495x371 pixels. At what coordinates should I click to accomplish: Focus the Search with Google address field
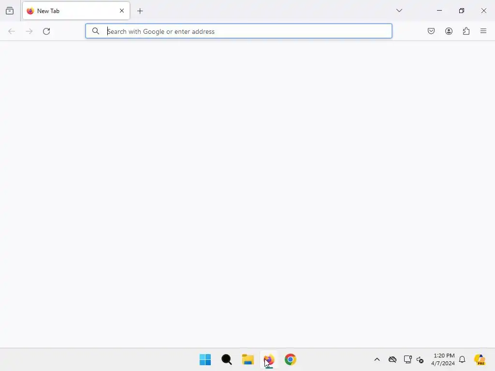[x=239, y=31]
